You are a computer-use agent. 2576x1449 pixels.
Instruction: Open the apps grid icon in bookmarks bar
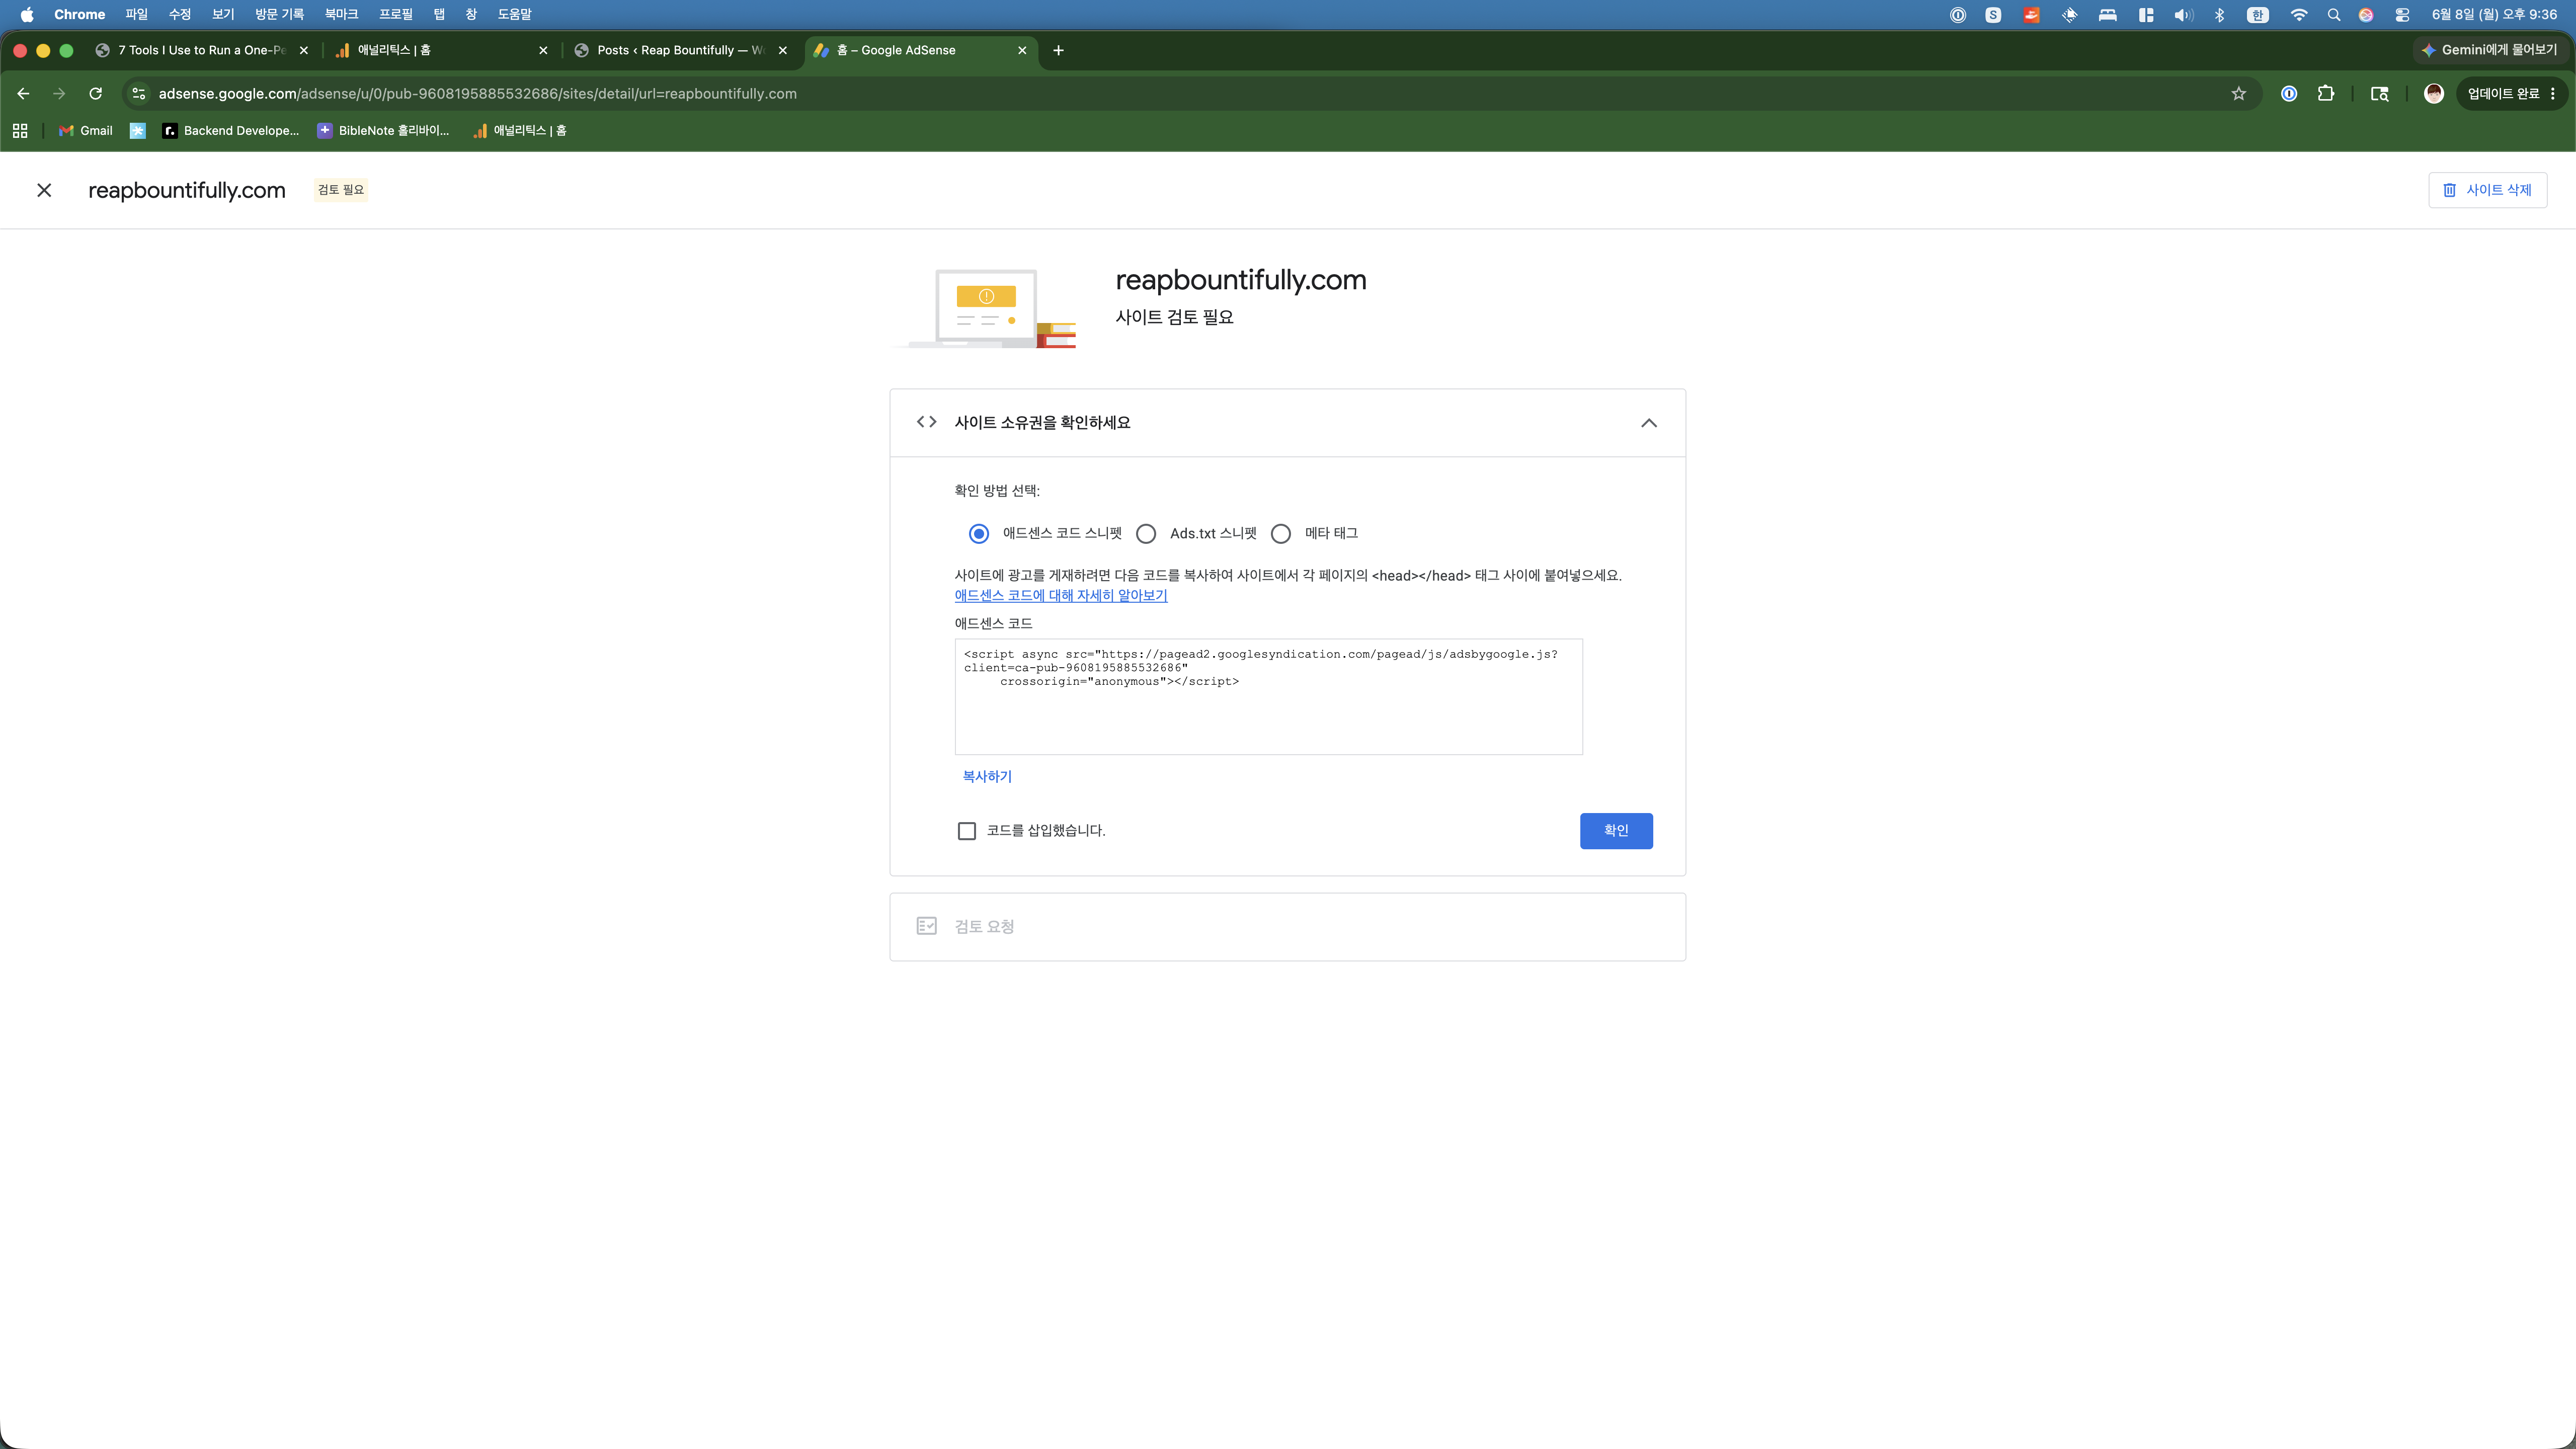coord(20,131)
